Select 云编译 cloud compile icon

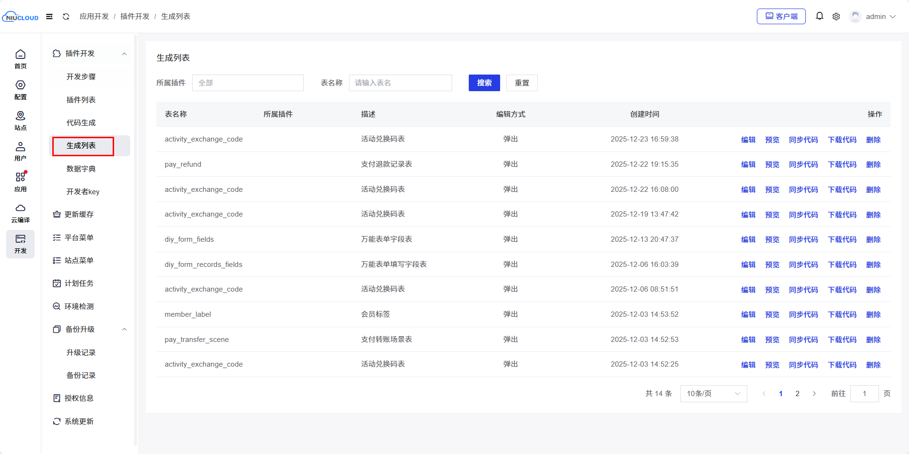click(x=20, y=213)
